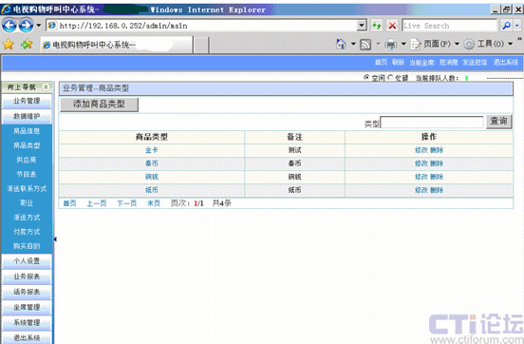Viewport: 524px width, 344px height.
Task: Click the 添加商品类型 button
Action: click(x=99, y=105)
